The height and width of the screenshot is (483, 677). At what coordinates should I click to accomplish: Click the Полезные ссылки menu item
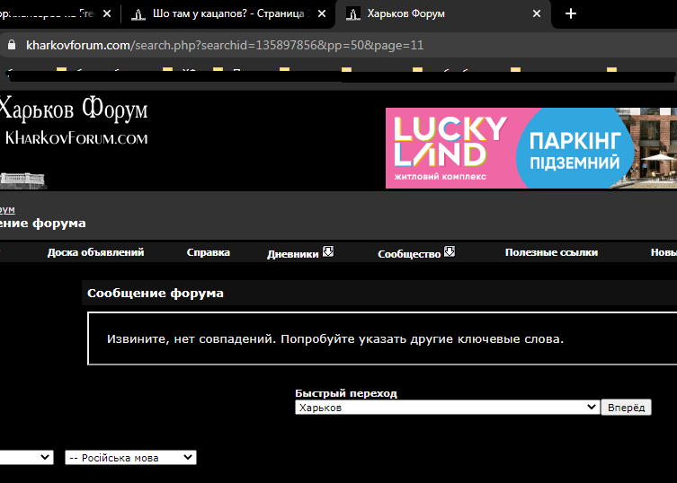551,252
